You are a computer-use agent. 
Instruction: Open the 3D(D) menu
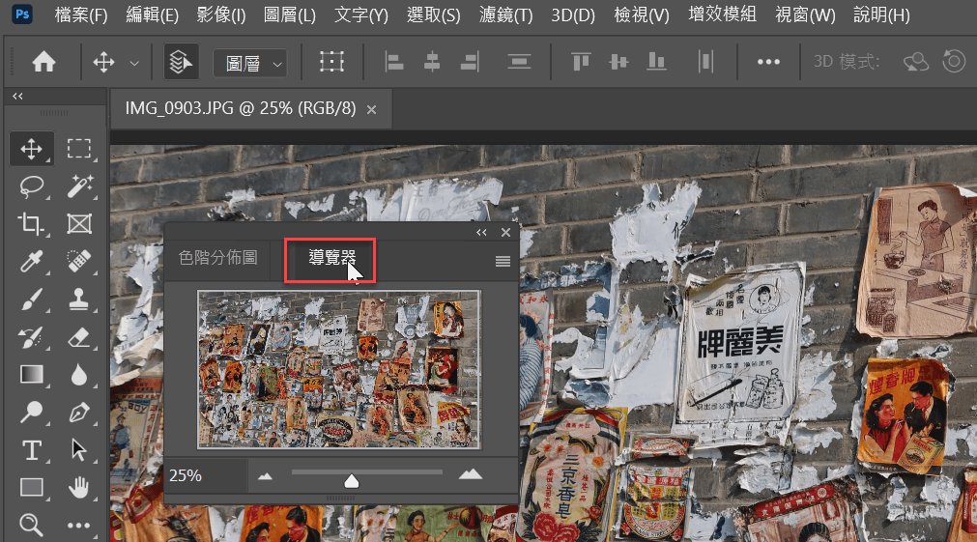573,14
